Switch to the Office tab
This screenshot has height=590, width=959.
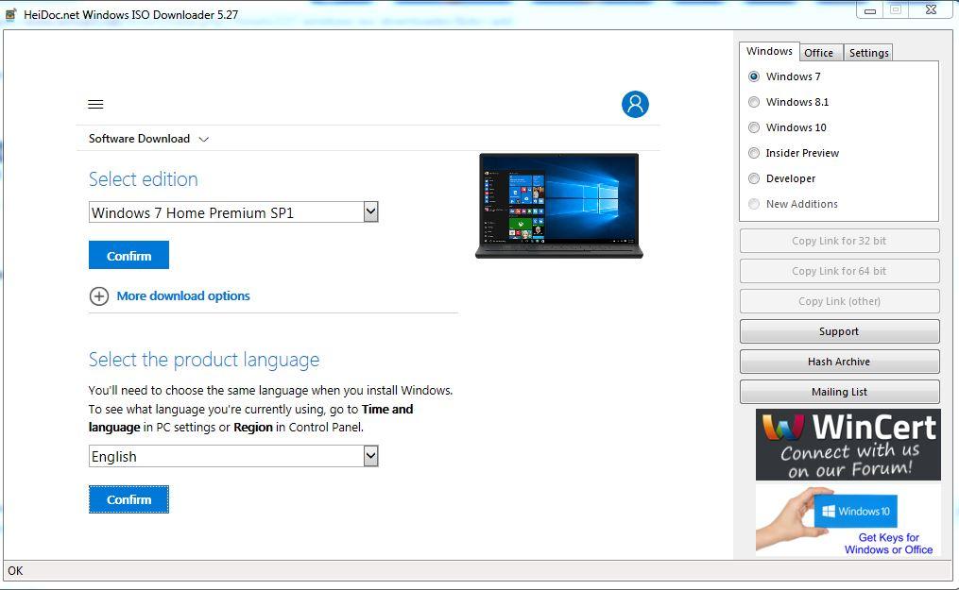click(x=818, y=53)
